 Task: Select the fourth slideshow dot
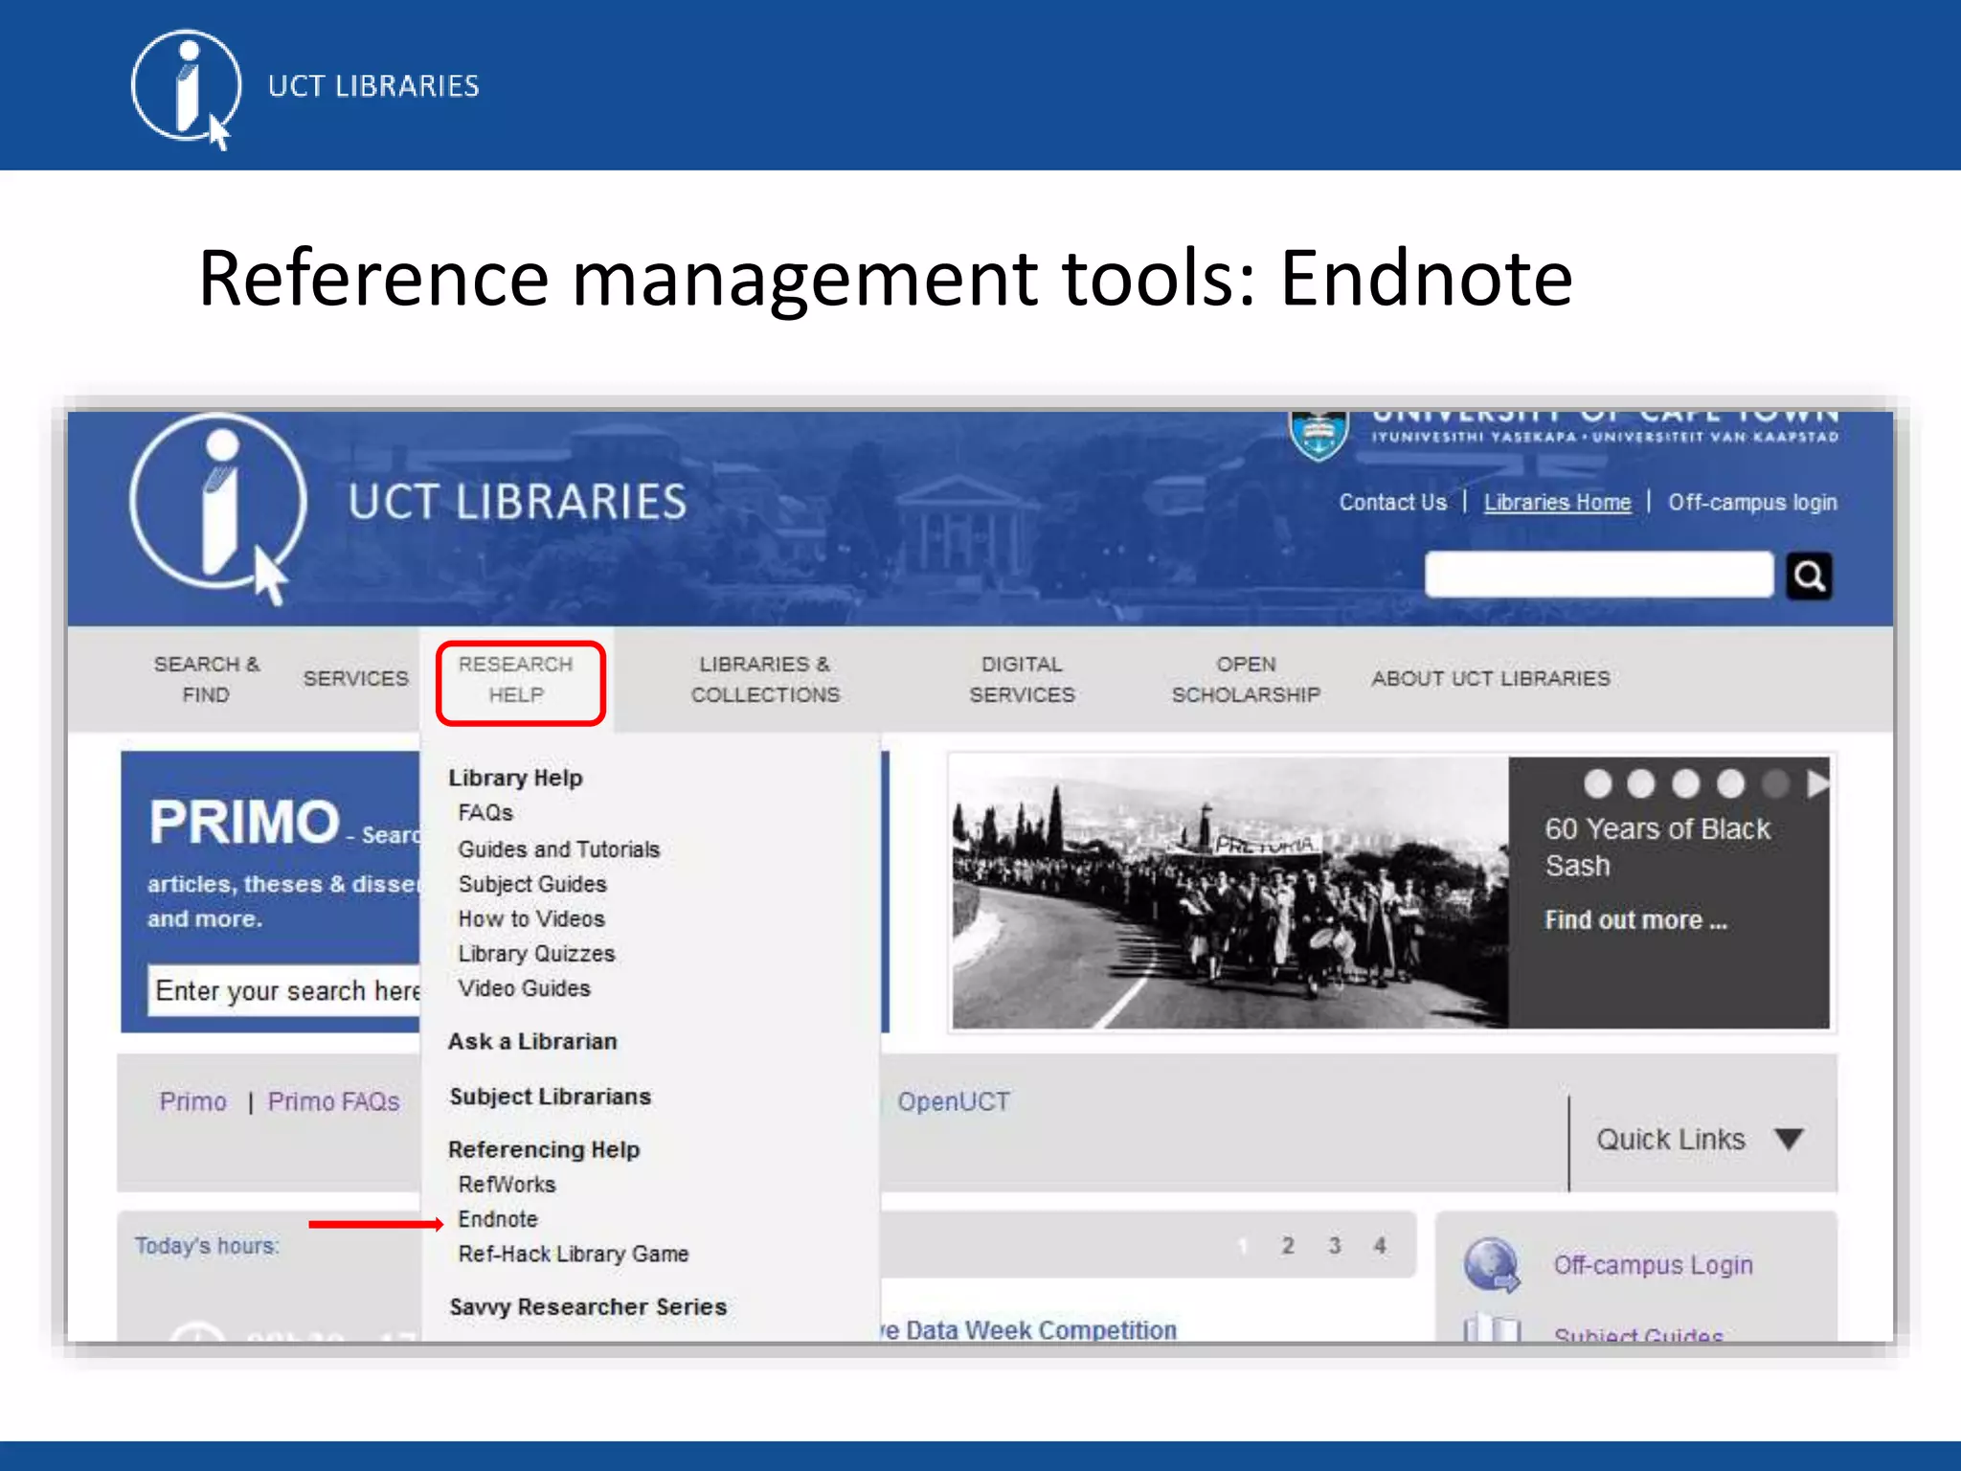pyautogui.click(x=1730, y=784)
